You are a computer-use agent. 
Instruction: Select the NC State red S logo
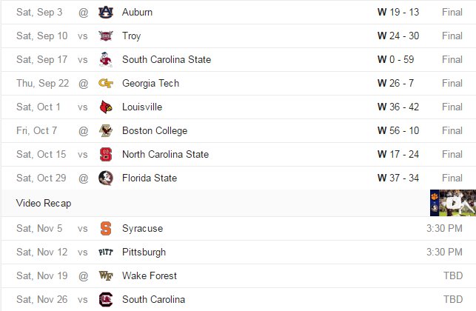pos(106,154)
